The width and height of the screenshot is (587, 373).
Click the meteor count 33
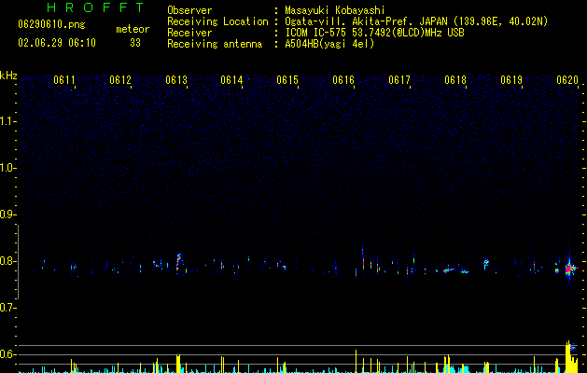135,43
